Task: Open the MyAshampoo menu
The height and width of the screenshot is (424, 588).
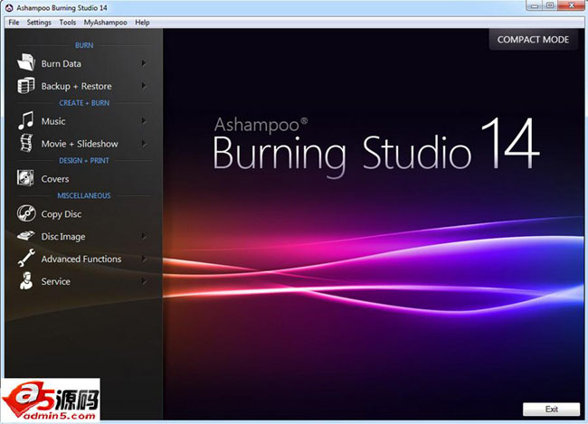Action: pyautogui.click(x=105, y=23)
